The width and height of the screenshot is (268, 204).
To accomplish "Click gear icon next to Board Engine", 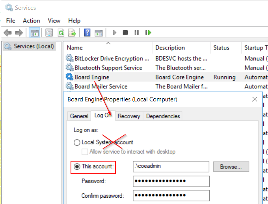I will pyautogui.click(x=69, y=77).
